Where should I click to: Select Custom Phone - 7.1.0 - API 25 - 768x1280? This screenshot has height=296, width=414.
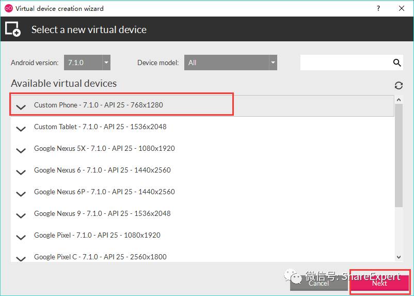202,105
